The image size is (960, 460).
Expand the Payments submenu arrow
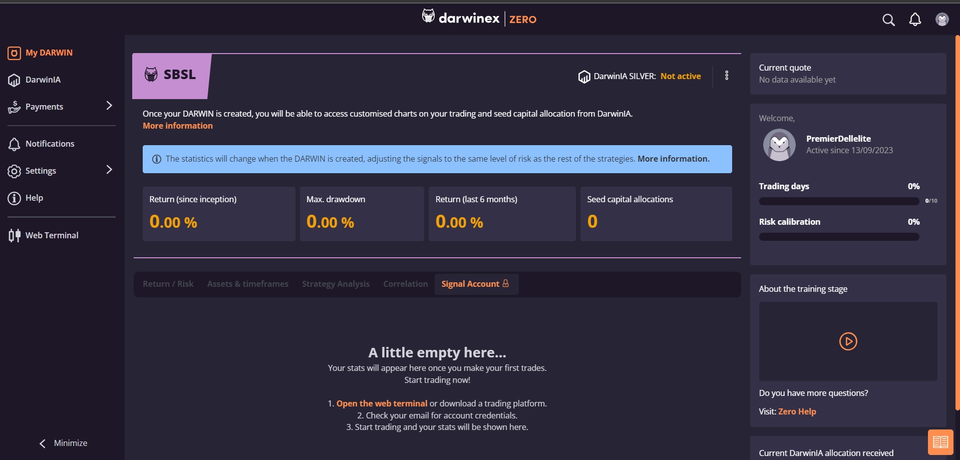109,106
